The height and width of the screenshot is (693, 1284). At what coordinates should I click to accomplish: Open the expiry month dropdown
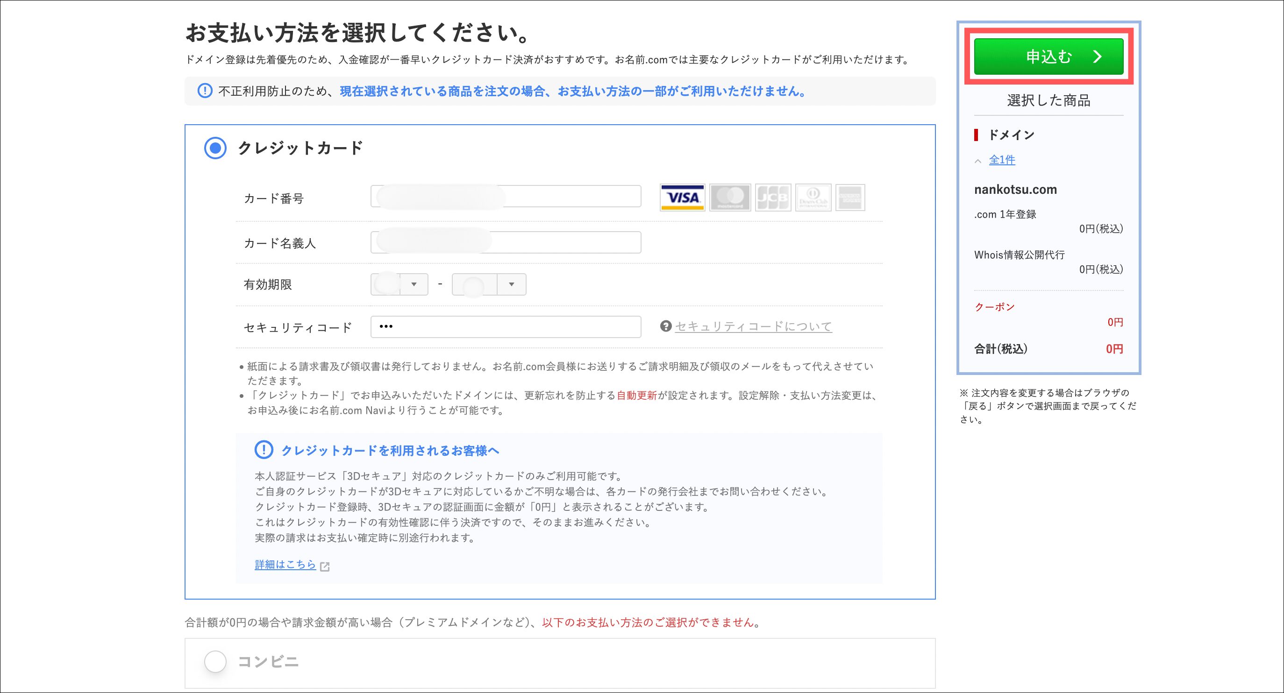pos(399,284)
